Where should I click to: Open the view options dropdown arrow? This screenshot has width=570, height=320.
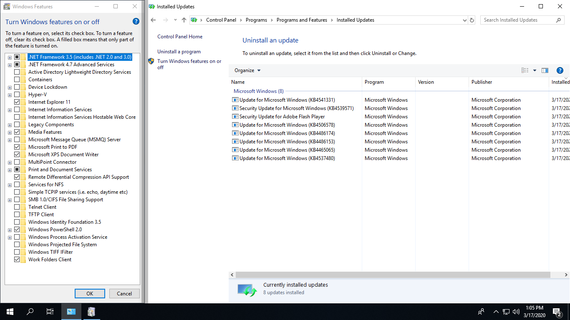click(x=535, y=70)
